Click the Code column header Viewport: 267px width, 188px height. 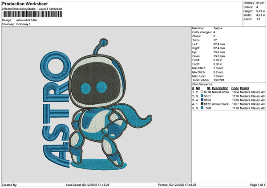pyautogui.click(x=235, y=88)
